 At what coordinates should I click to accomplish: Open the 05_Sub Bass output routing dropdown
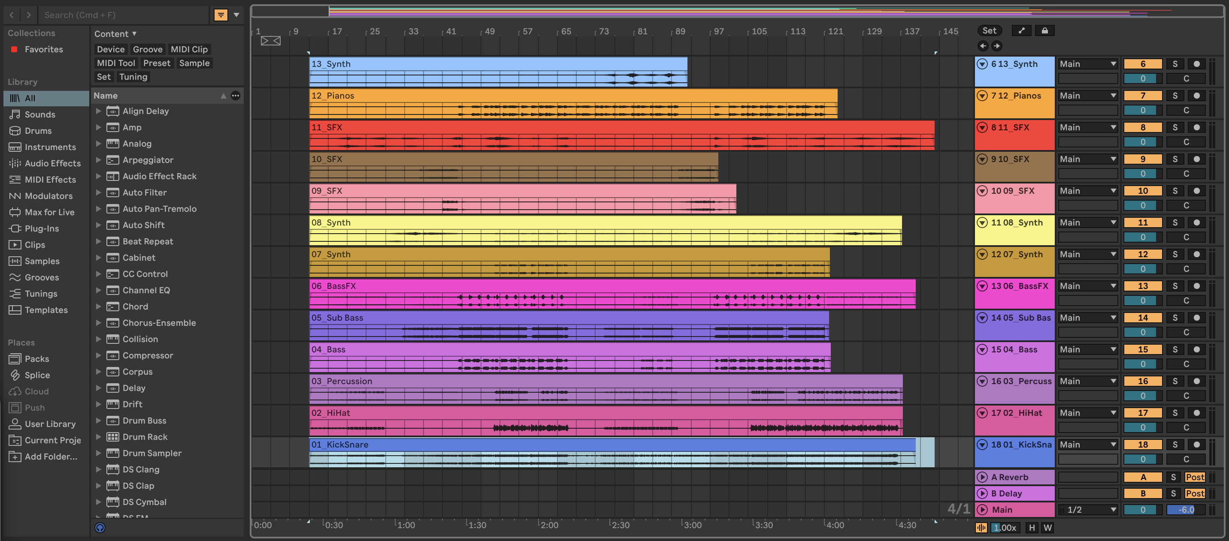click(1087, 318)
